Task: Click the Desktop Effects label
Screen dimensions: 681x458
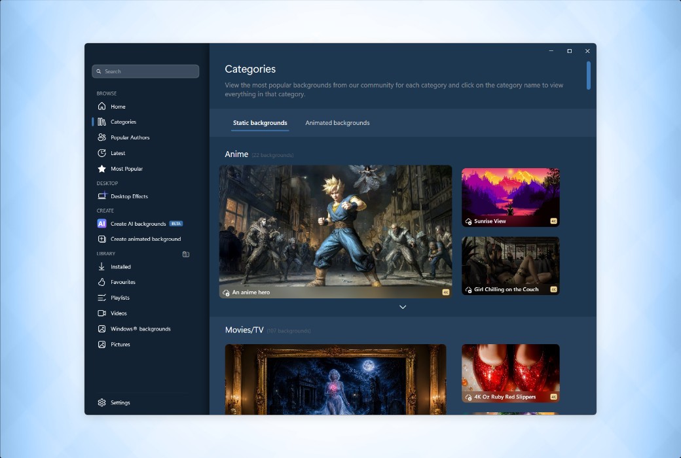Action: (129, 196)
